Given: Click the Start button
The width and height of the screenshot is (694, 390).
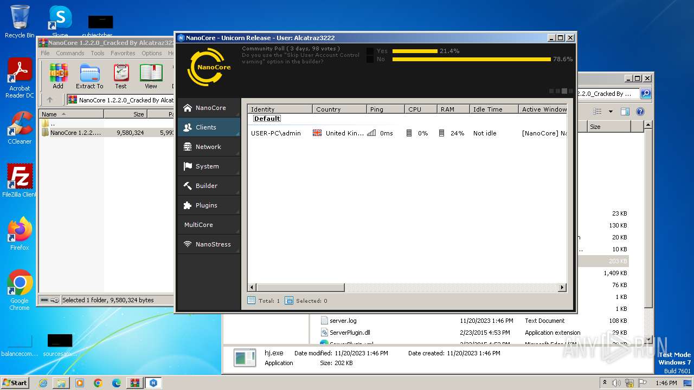Looking at the screenshot, I should [15, 382].
